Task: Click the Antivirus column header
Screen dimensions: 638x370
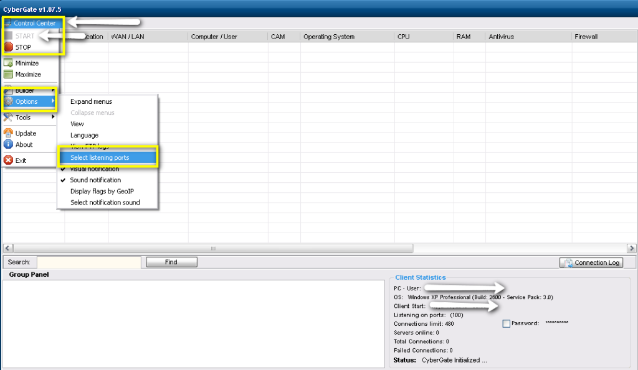Action: pos(528,37)
